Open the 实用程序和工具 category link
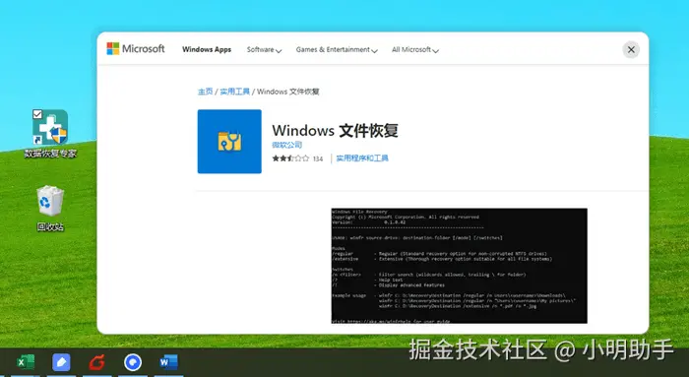The width and height of the screenshot is (689, 377). 362,158
